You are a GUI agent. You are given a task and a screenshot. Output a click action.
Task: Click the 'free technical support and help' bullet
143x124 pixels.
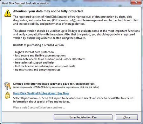click(x=33, y=62)
